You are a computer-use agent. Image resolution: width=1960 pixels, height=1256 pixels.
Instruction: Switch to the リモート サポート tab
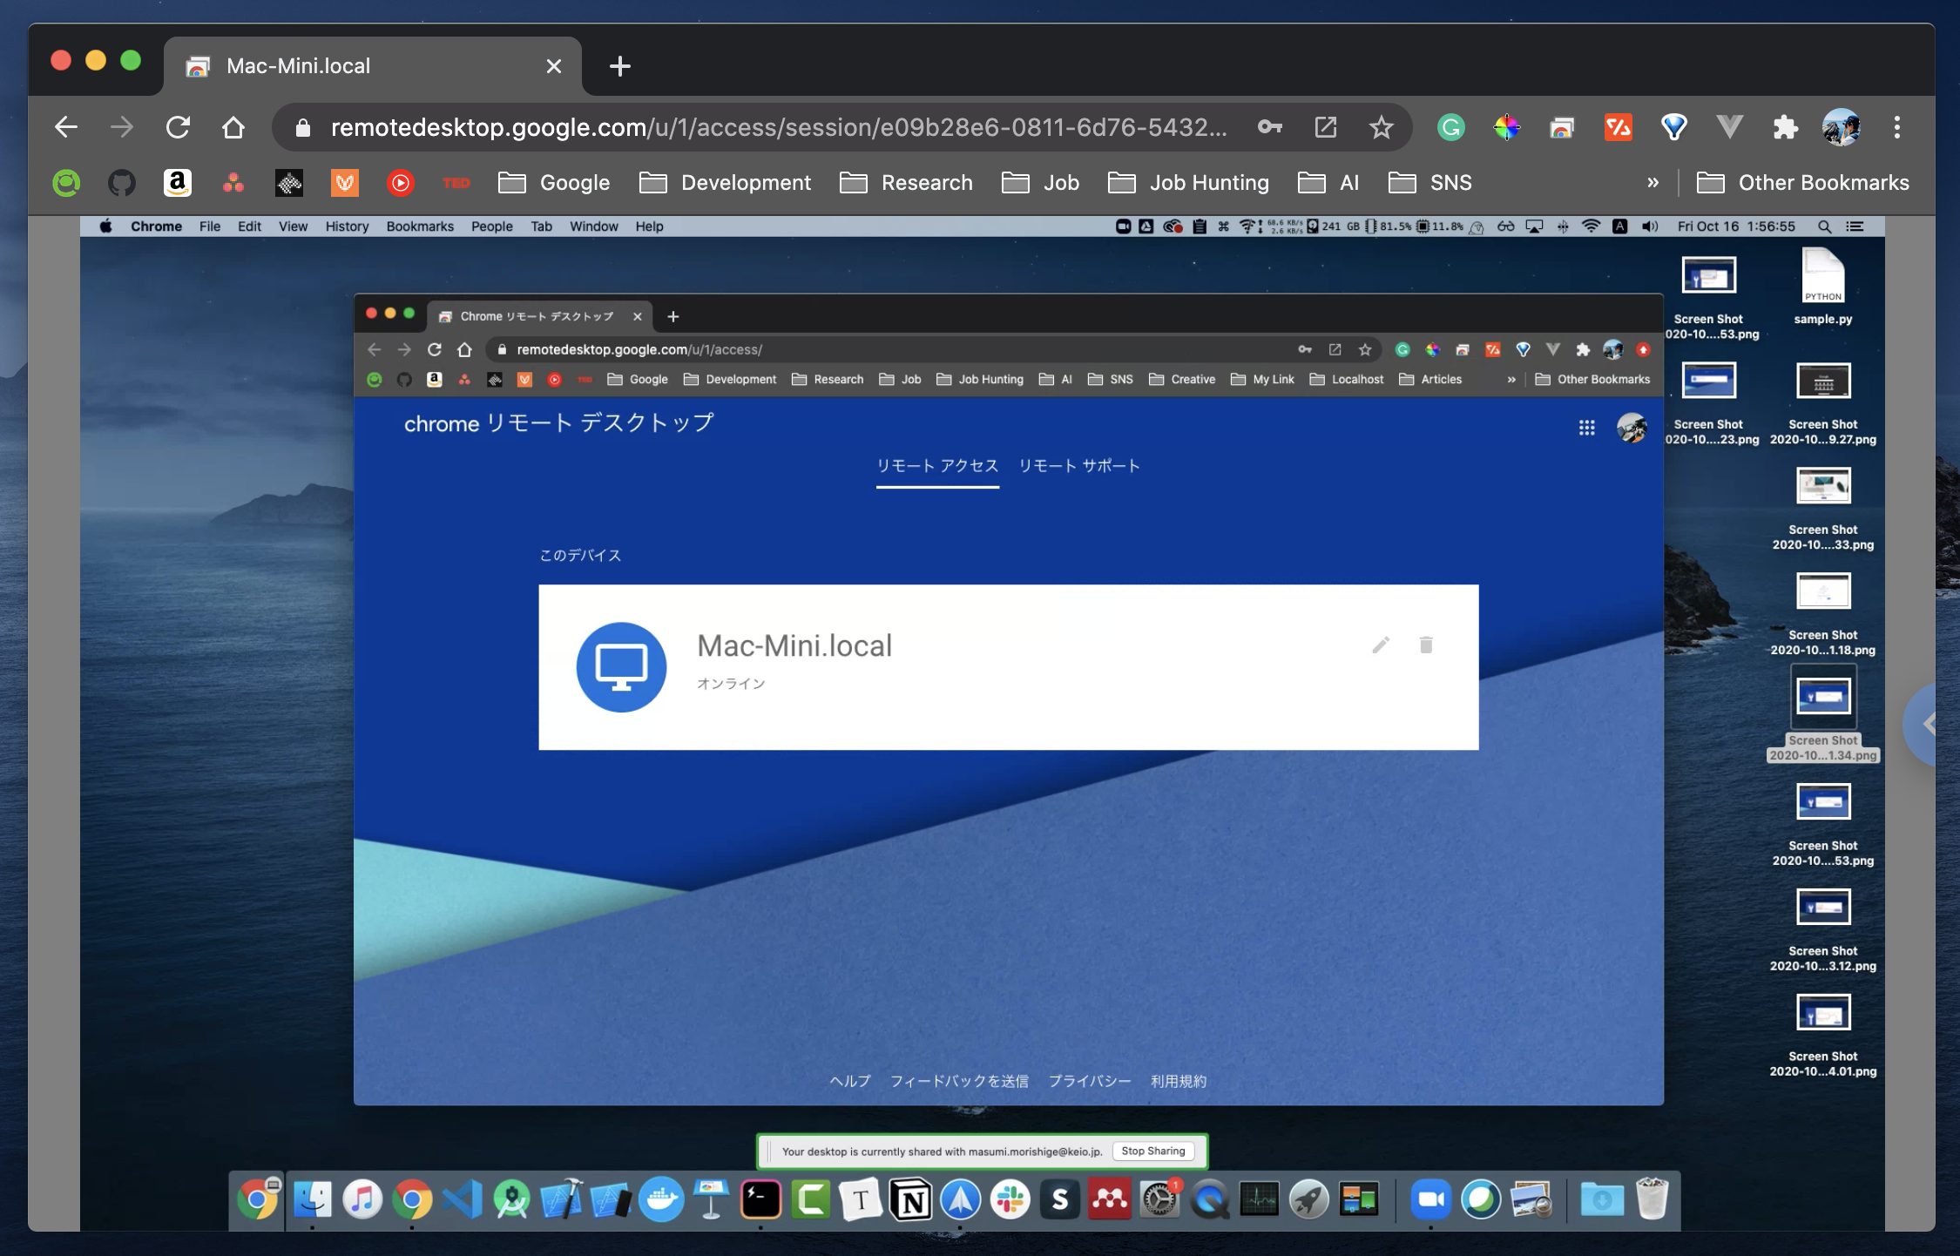tap(1078, 466)
